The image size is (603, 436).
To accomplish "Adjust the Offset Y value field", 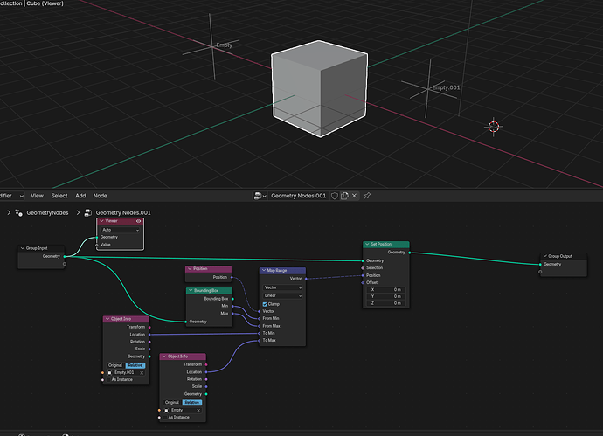I will pos(385,296).
